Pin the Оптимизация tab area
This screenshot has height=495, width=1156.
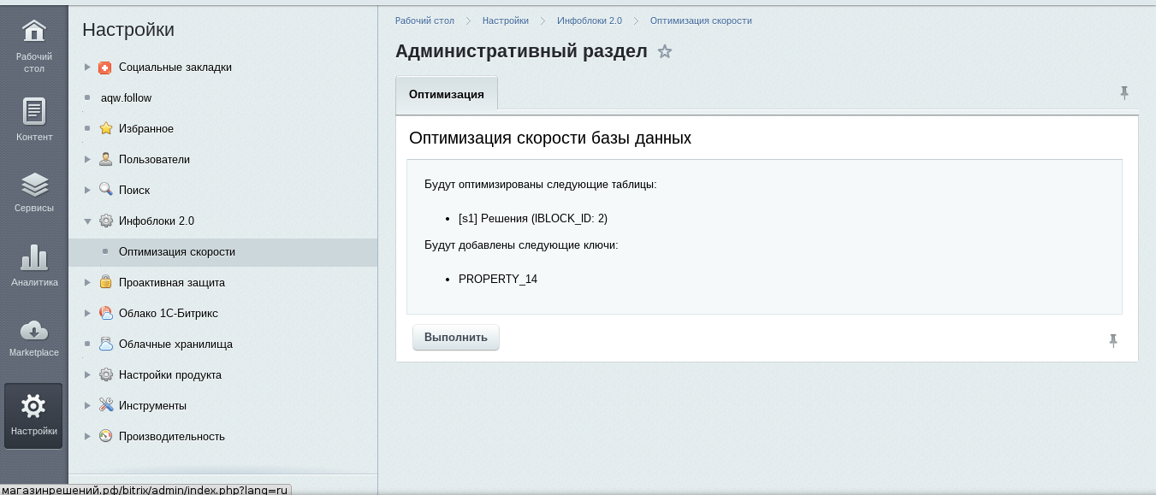(1125, 92)
